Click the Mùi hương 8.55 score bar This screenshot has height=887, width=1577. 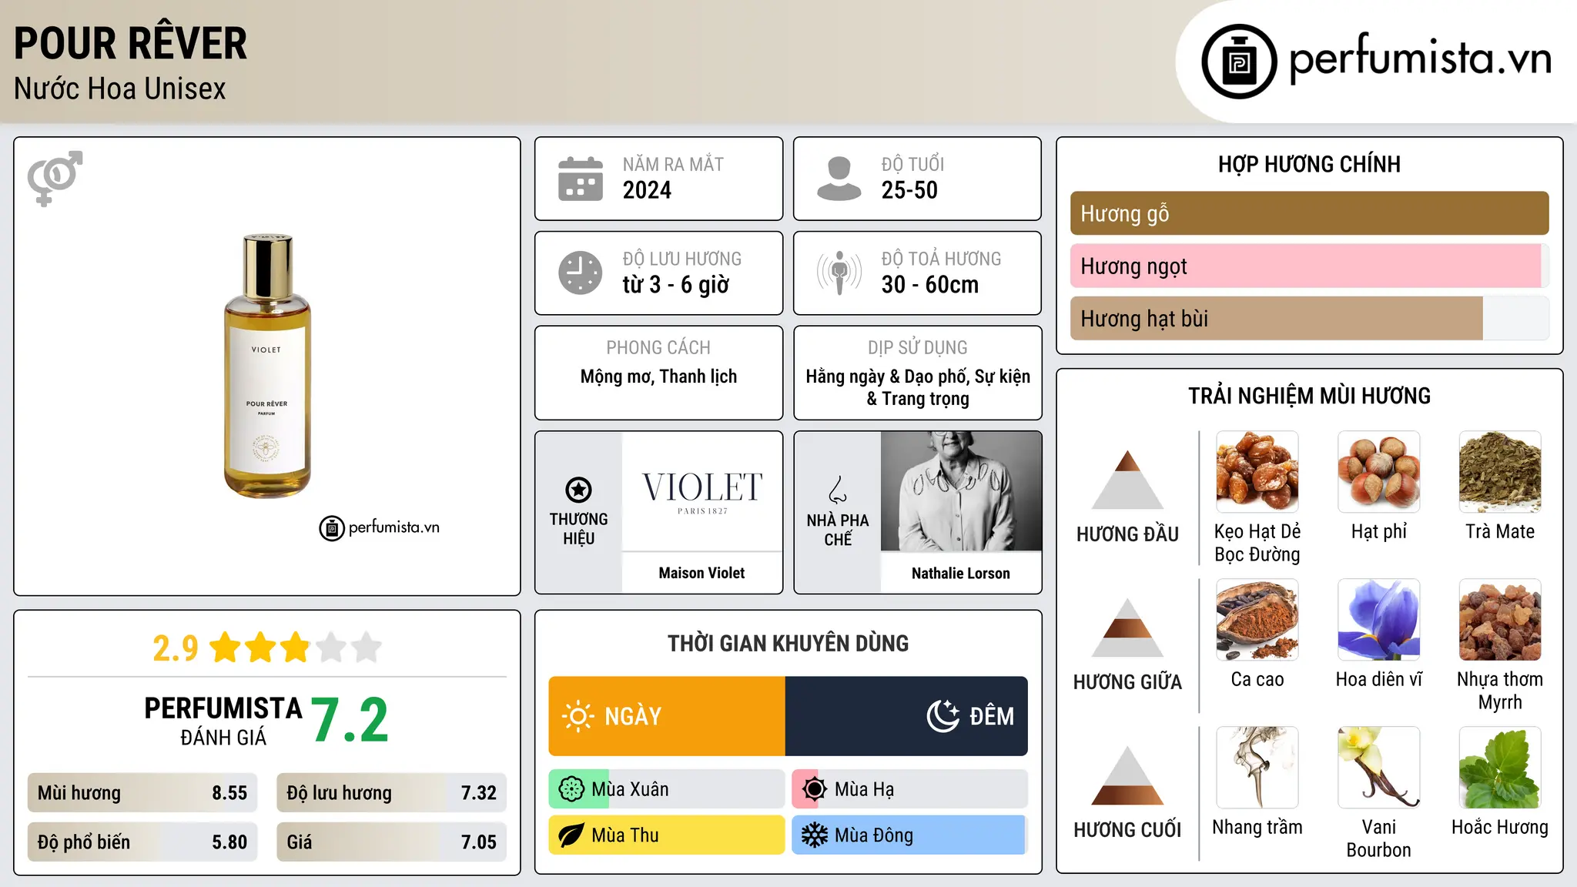coord(142,793)
